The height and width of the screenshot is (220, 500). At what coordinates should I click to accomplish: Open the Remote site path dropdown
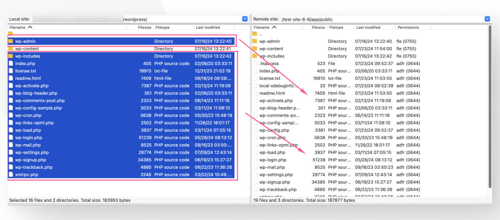tap(487, 19)
